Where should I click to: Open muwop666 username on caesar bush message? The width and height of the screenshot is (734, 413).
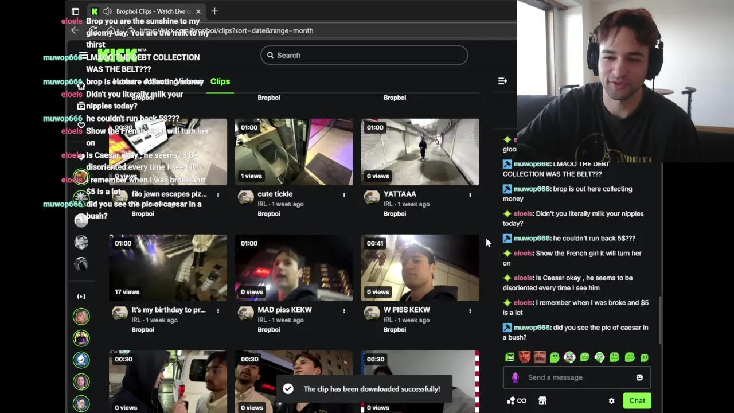pyautogui.click(x=532, y=328)
